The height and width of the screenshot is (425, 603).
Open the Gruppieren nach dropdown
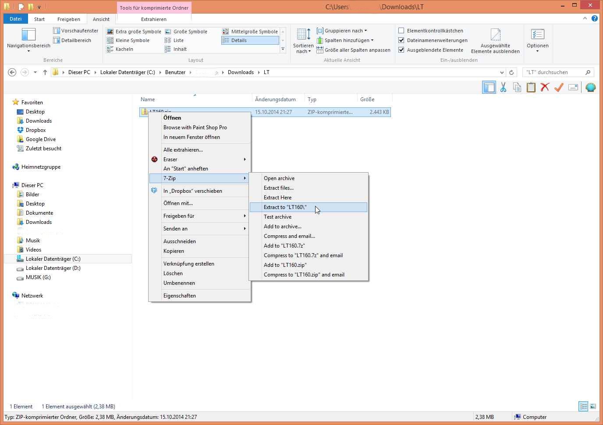click(342, 31)
